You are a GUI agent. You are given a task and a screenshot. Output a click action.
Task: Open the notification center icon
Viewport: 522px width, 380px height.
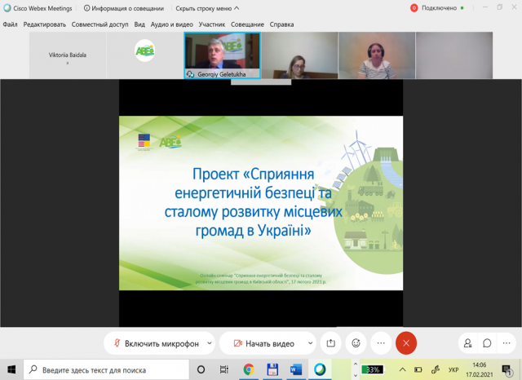507,370
